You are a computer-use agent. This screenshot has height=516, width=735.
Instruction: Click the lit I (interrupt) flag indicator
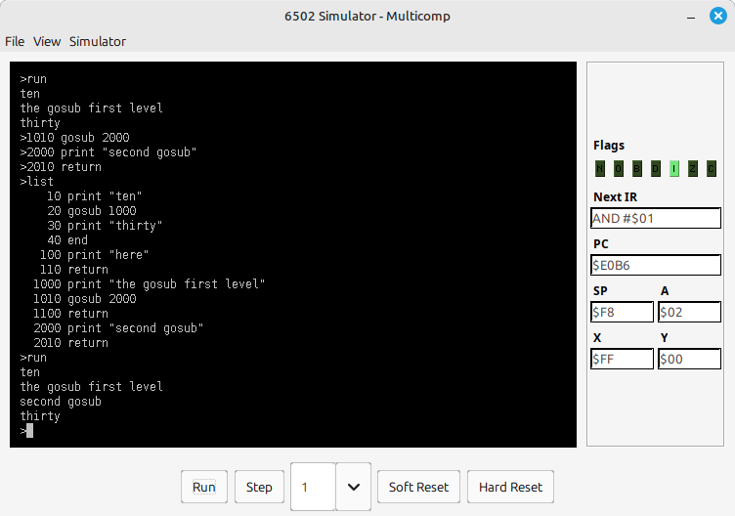coord(673,169)
